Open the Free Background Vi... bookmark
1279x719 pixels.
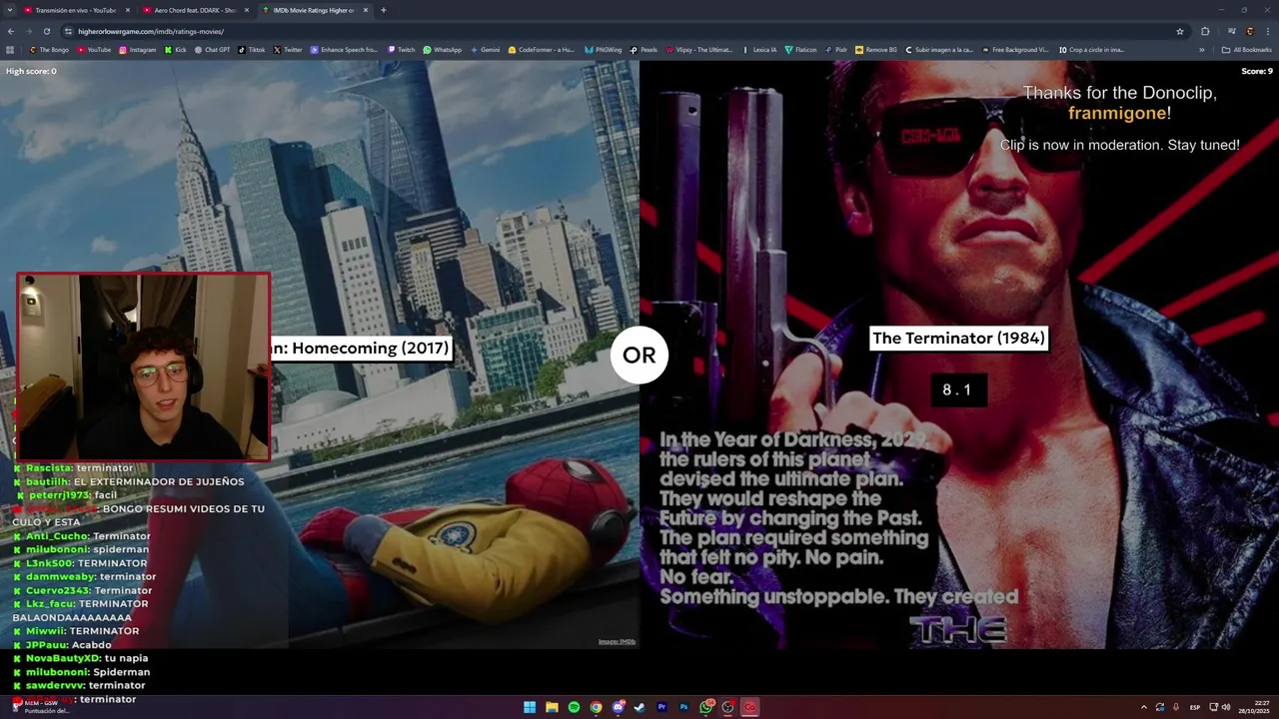1015,49
